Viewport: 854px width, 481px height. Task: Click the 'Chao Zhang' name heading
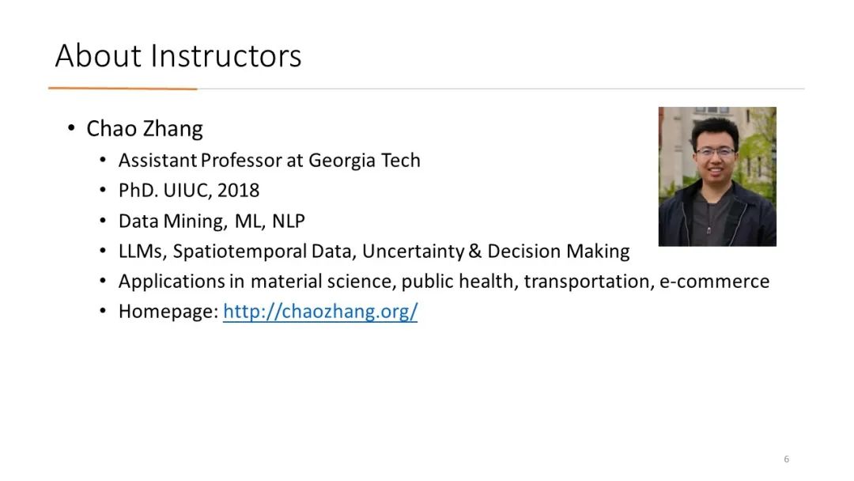(145, 129)
